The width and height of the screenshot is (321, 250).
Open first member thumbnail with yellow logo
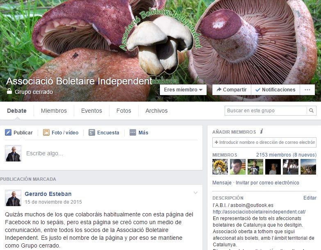click(220, 167)
